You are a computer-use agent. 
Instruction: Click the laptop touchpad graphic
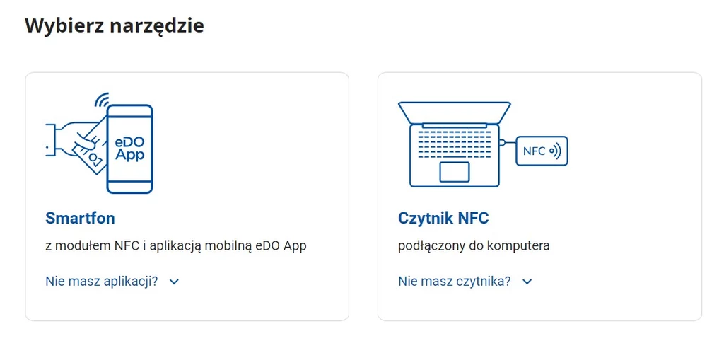[x=455, y=171]
